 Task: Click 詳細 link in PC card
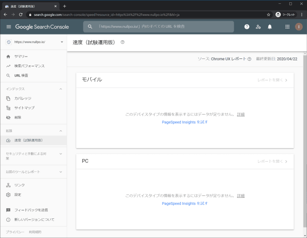pyautogui.click(x=241, y=196)
